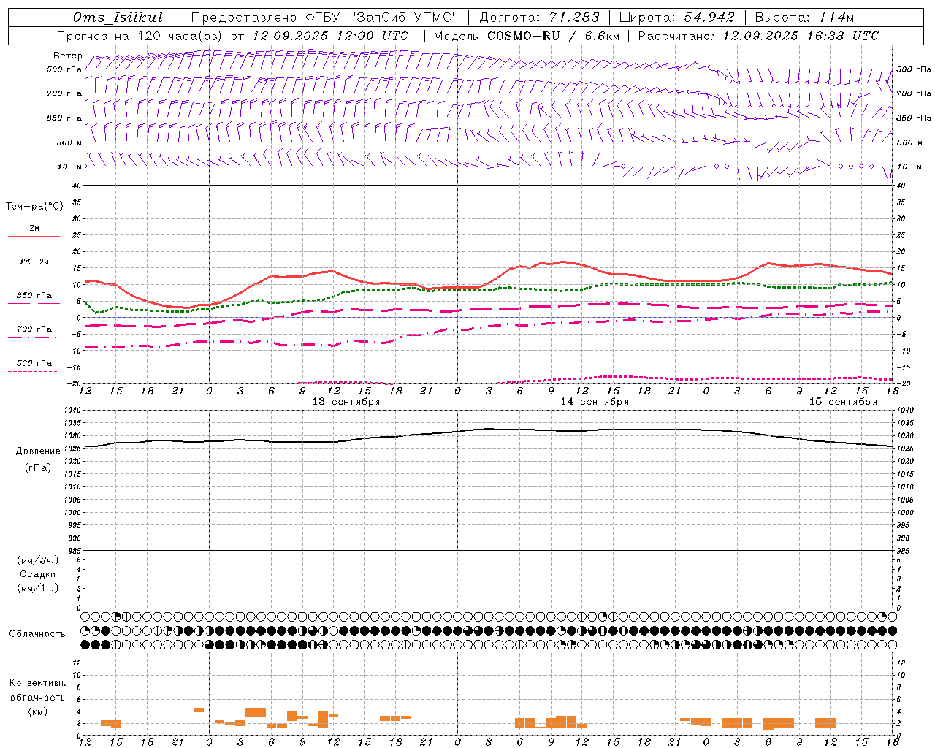Click the 13 сентября date label
This screenshot has width=935, height=748.
coord(346,401)
